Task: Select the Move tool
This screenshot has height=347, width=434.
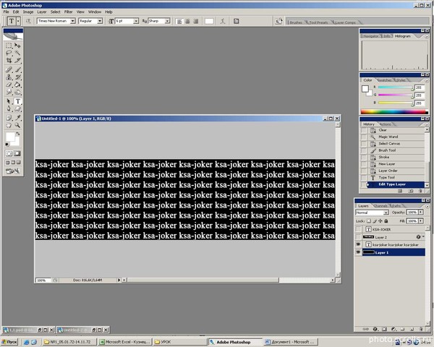Action: 17,46
